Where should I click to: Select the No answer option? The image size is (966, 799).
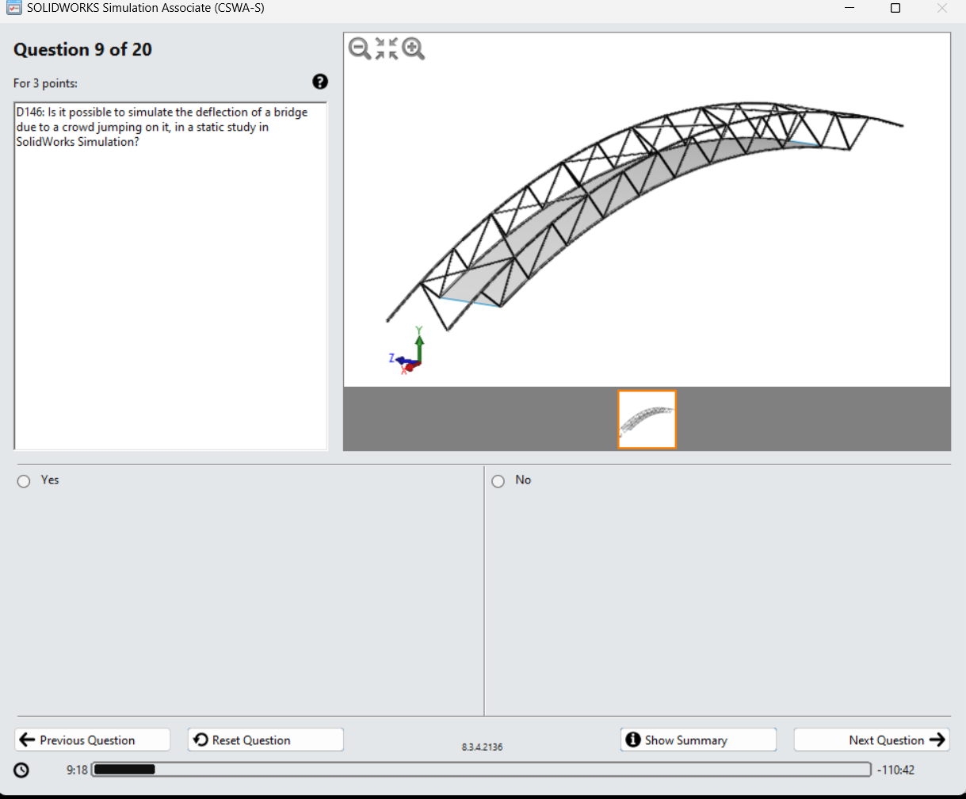pos(498,480)
